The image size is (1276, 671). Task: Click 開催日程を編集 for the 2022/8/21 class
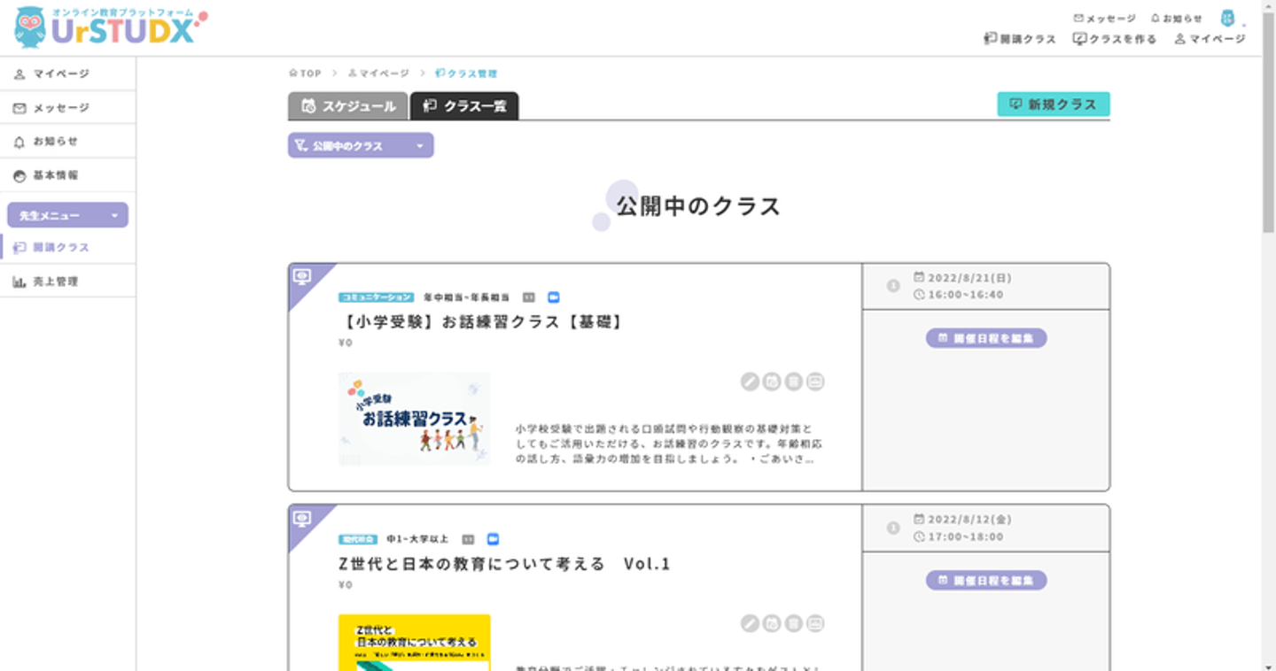986,338
